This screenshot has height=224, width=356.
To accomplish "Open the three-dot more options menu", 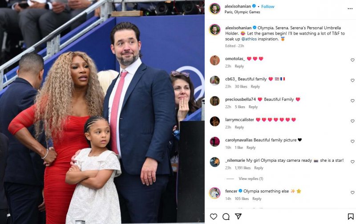I will point(350,8).
